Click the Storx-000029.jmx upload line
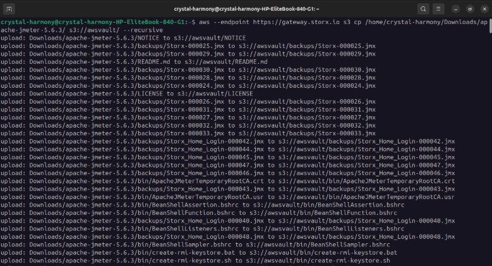Image resolution: width=492 pixels, height=266 pixels. click(188, 54)
